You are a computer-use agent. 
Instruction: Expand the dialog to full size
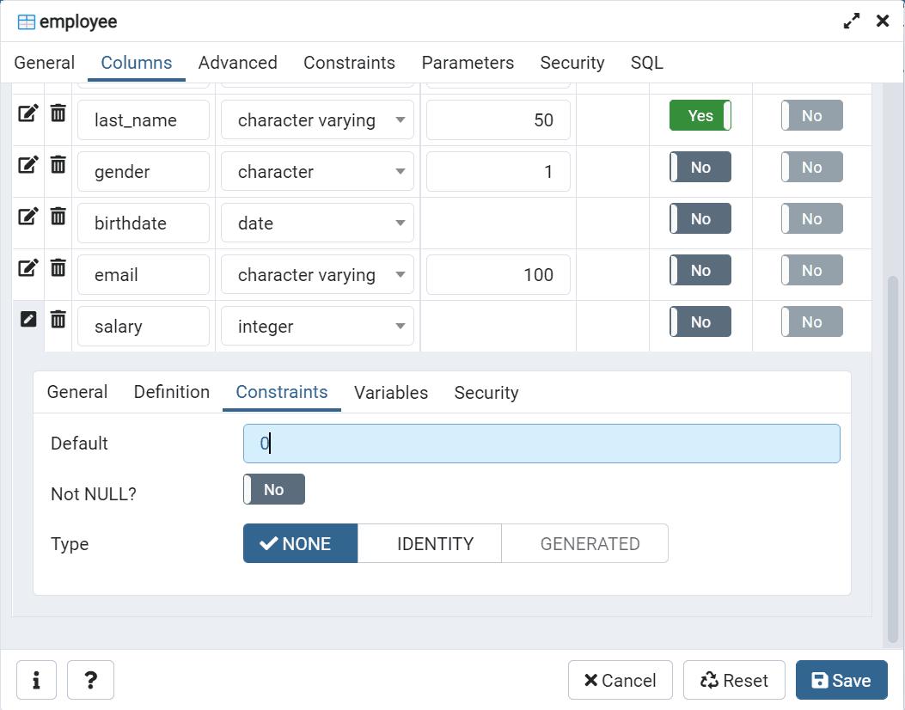pos(851,21)
